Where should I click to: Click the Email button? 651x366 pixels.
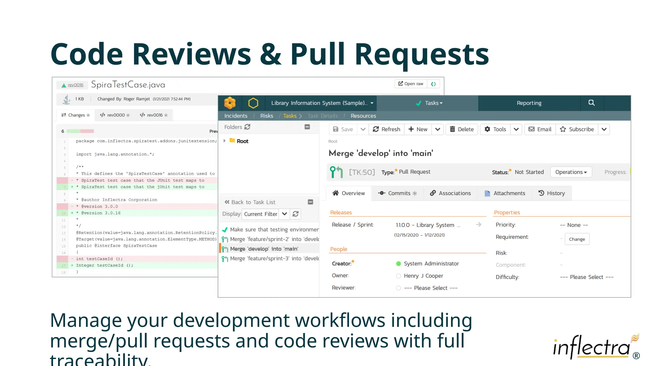tap(540, 129)
